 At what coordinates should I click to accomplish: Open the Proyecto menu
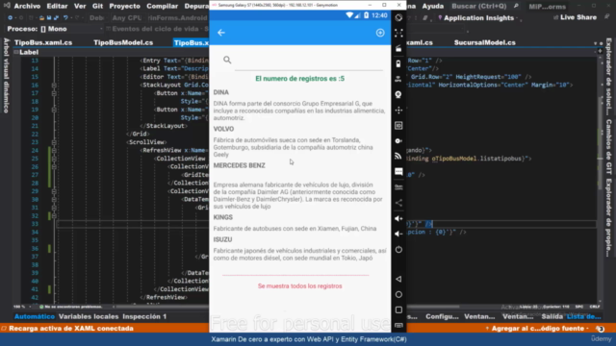coord(124,6)
